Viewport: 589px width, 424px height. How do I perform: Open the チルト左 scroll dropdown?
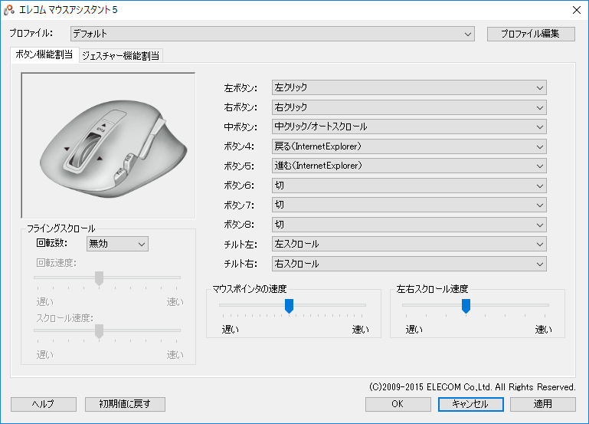[409, 244]
